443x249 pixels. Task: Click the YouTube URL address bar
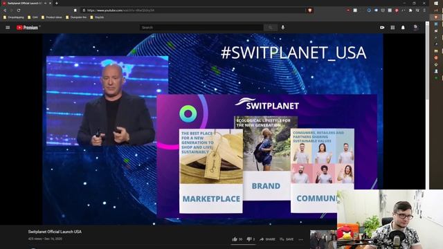pos(194,10)
